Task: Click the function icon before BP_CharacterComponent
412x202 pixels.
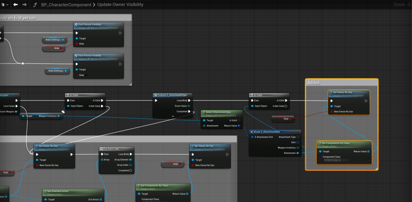Action: (x=35, y=5)
